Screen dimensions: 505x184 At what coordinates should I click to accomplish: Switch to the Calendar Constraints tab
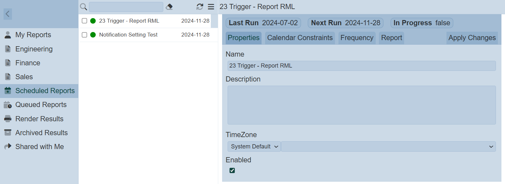point(300,38)
